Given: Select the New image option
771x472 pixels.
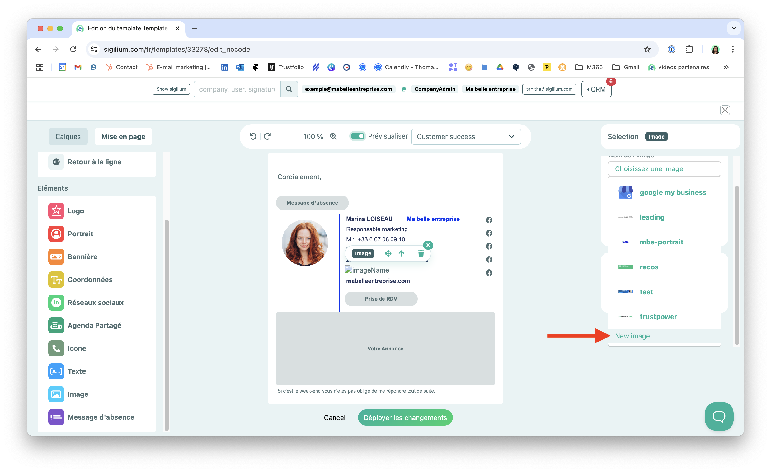Looking at the screenshot, I should [x=632, y=336].
